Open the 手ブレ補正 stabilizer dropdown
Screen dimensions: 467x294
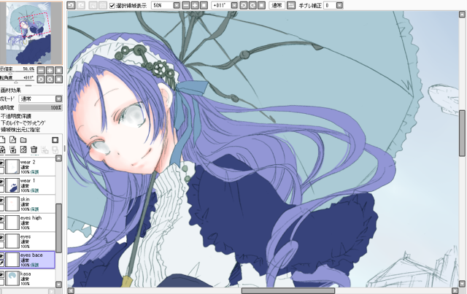(339, 5)
